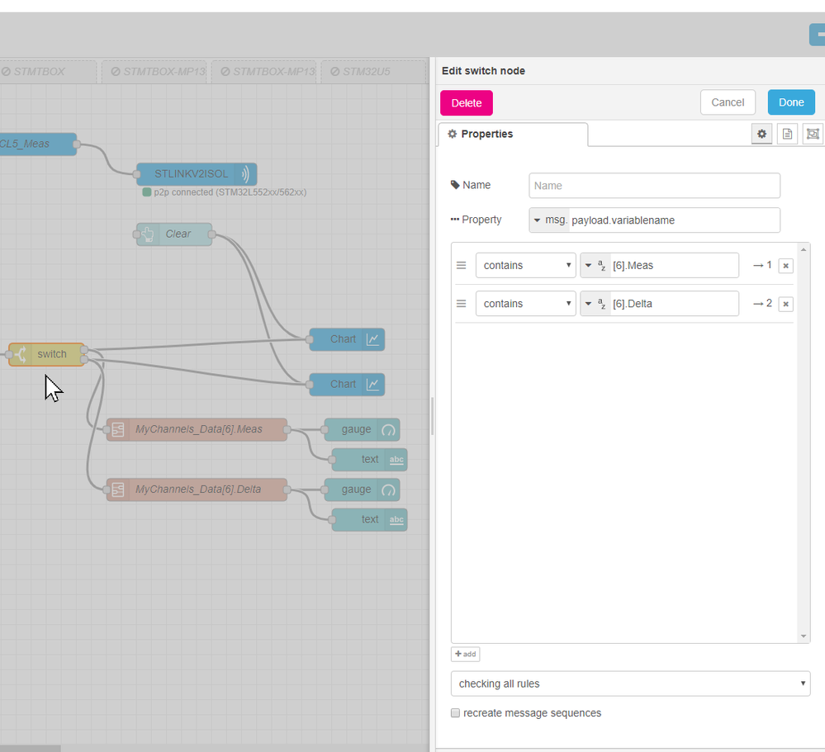Select the Meas gauge node label
Screen dimensions: 825x752
tap(356, 429)
